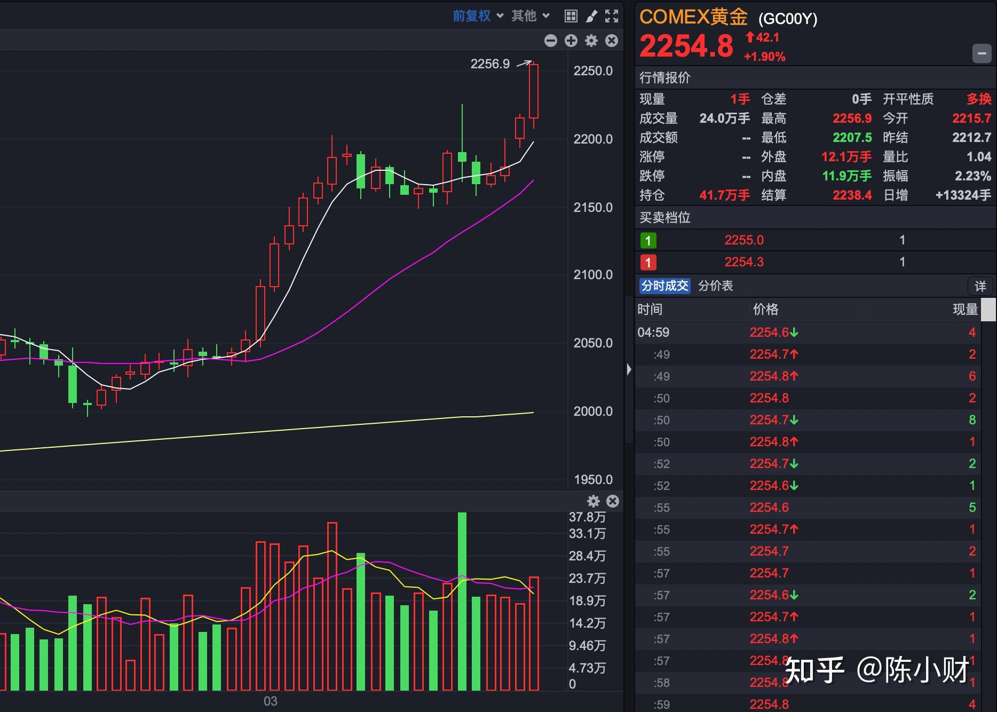Click 最低 value 2207.5
The width and height of the screenshot is (997, 712).
[852, 138]
